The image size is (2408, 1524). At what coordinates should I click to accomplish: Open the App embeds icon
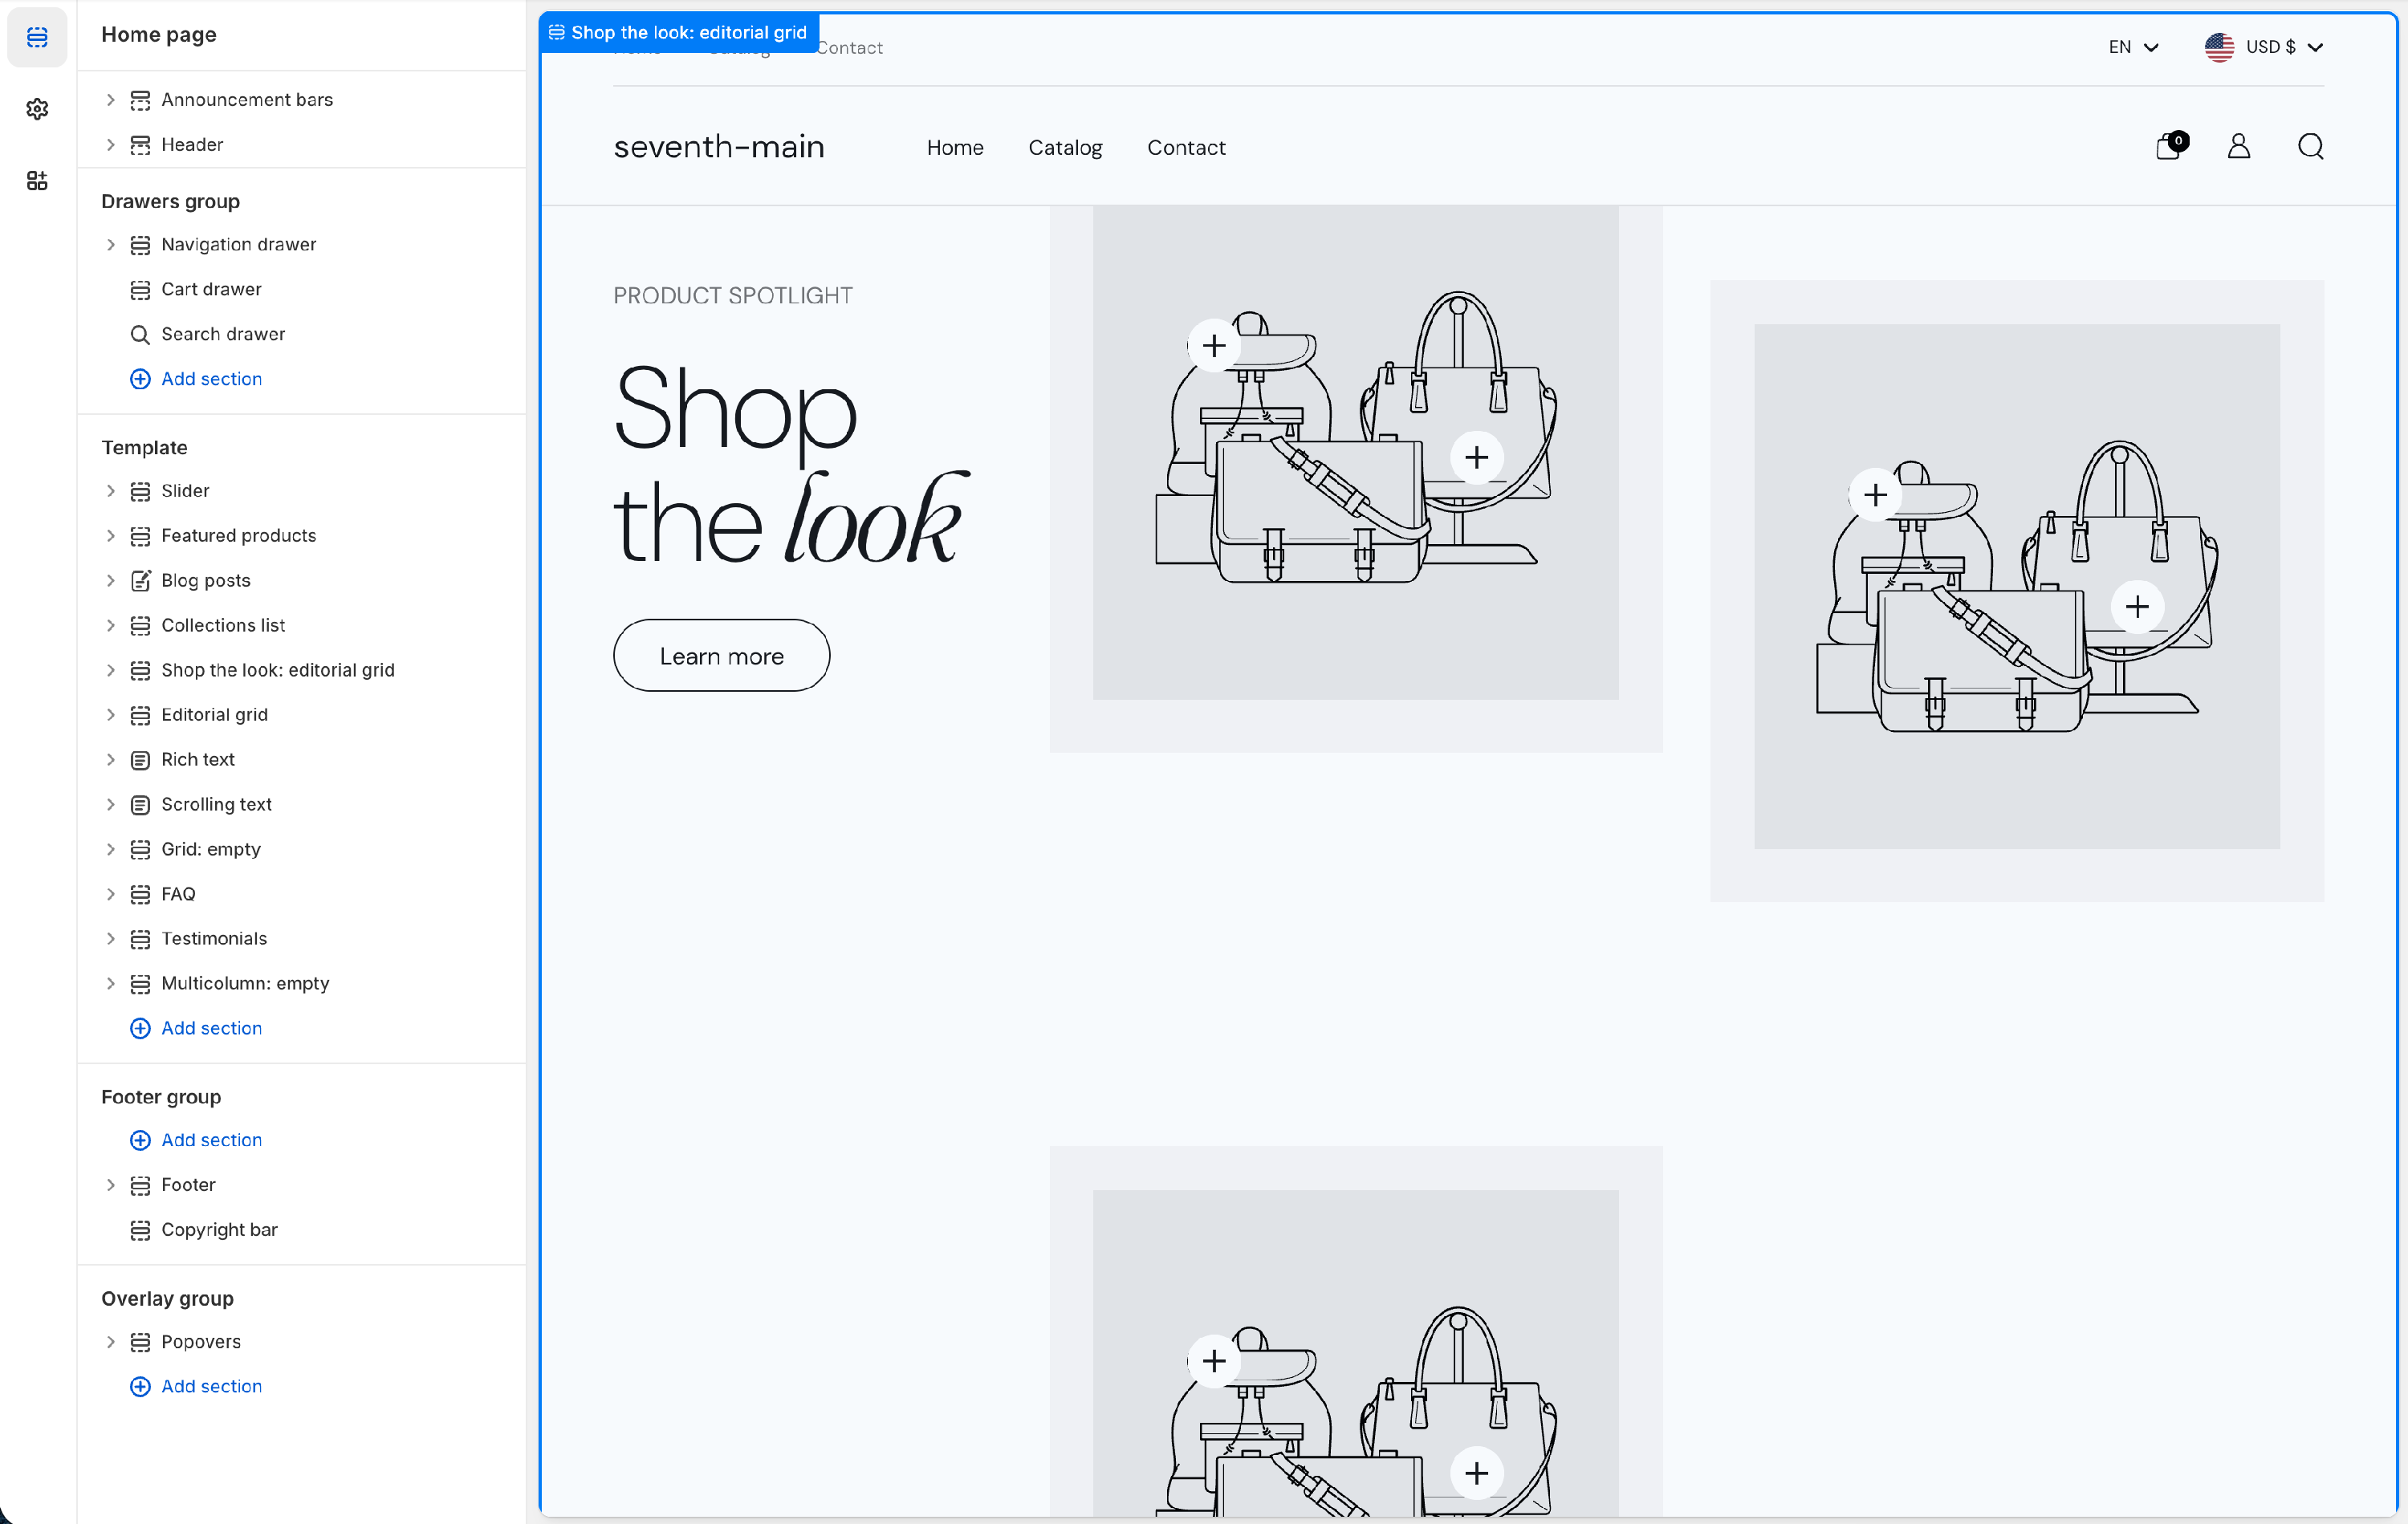(x=37, y=181)
